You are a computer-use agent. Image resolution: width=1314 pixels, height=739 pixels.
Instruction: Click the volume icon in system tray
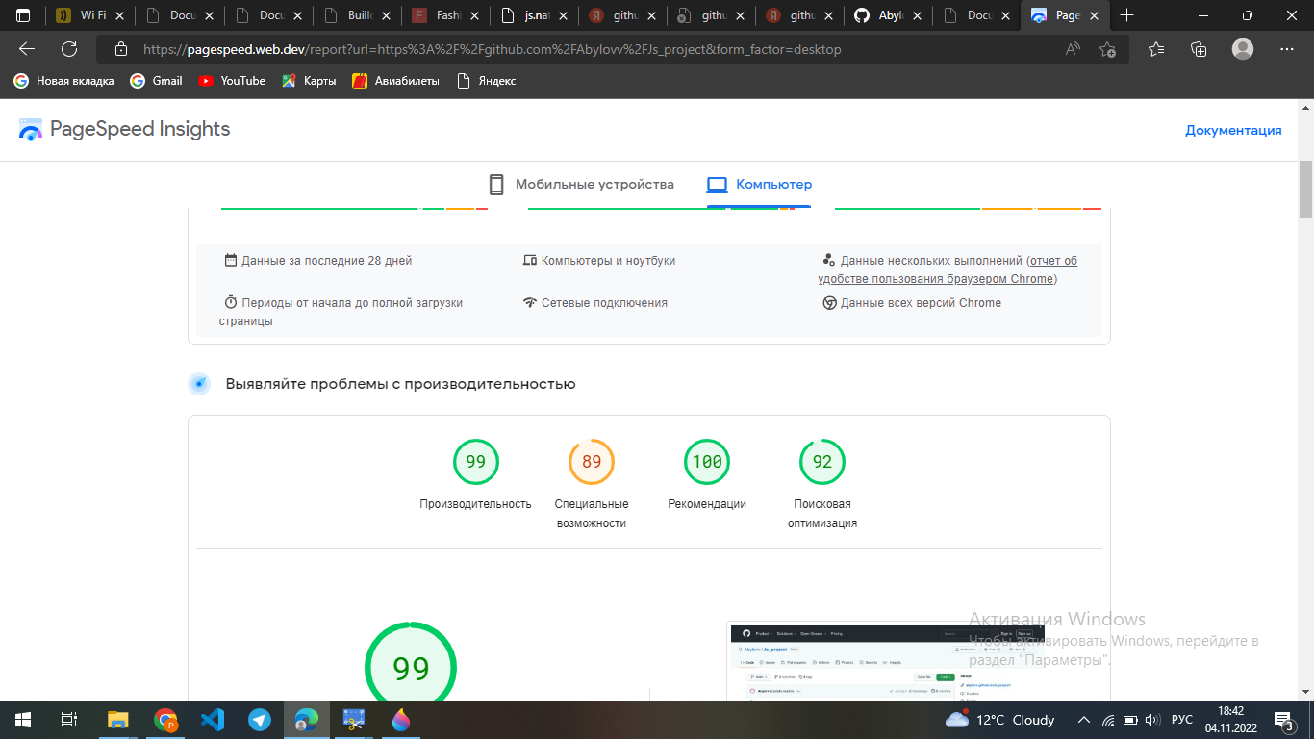pyautogui.click(x=1150, y=719)
